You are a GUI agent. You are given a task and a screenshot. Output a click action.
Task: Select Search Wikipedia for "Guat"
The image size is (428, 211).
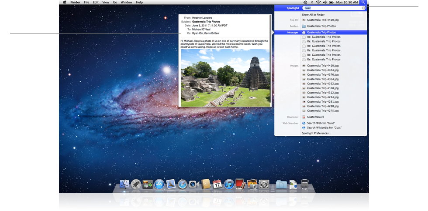tap(324, 127)
